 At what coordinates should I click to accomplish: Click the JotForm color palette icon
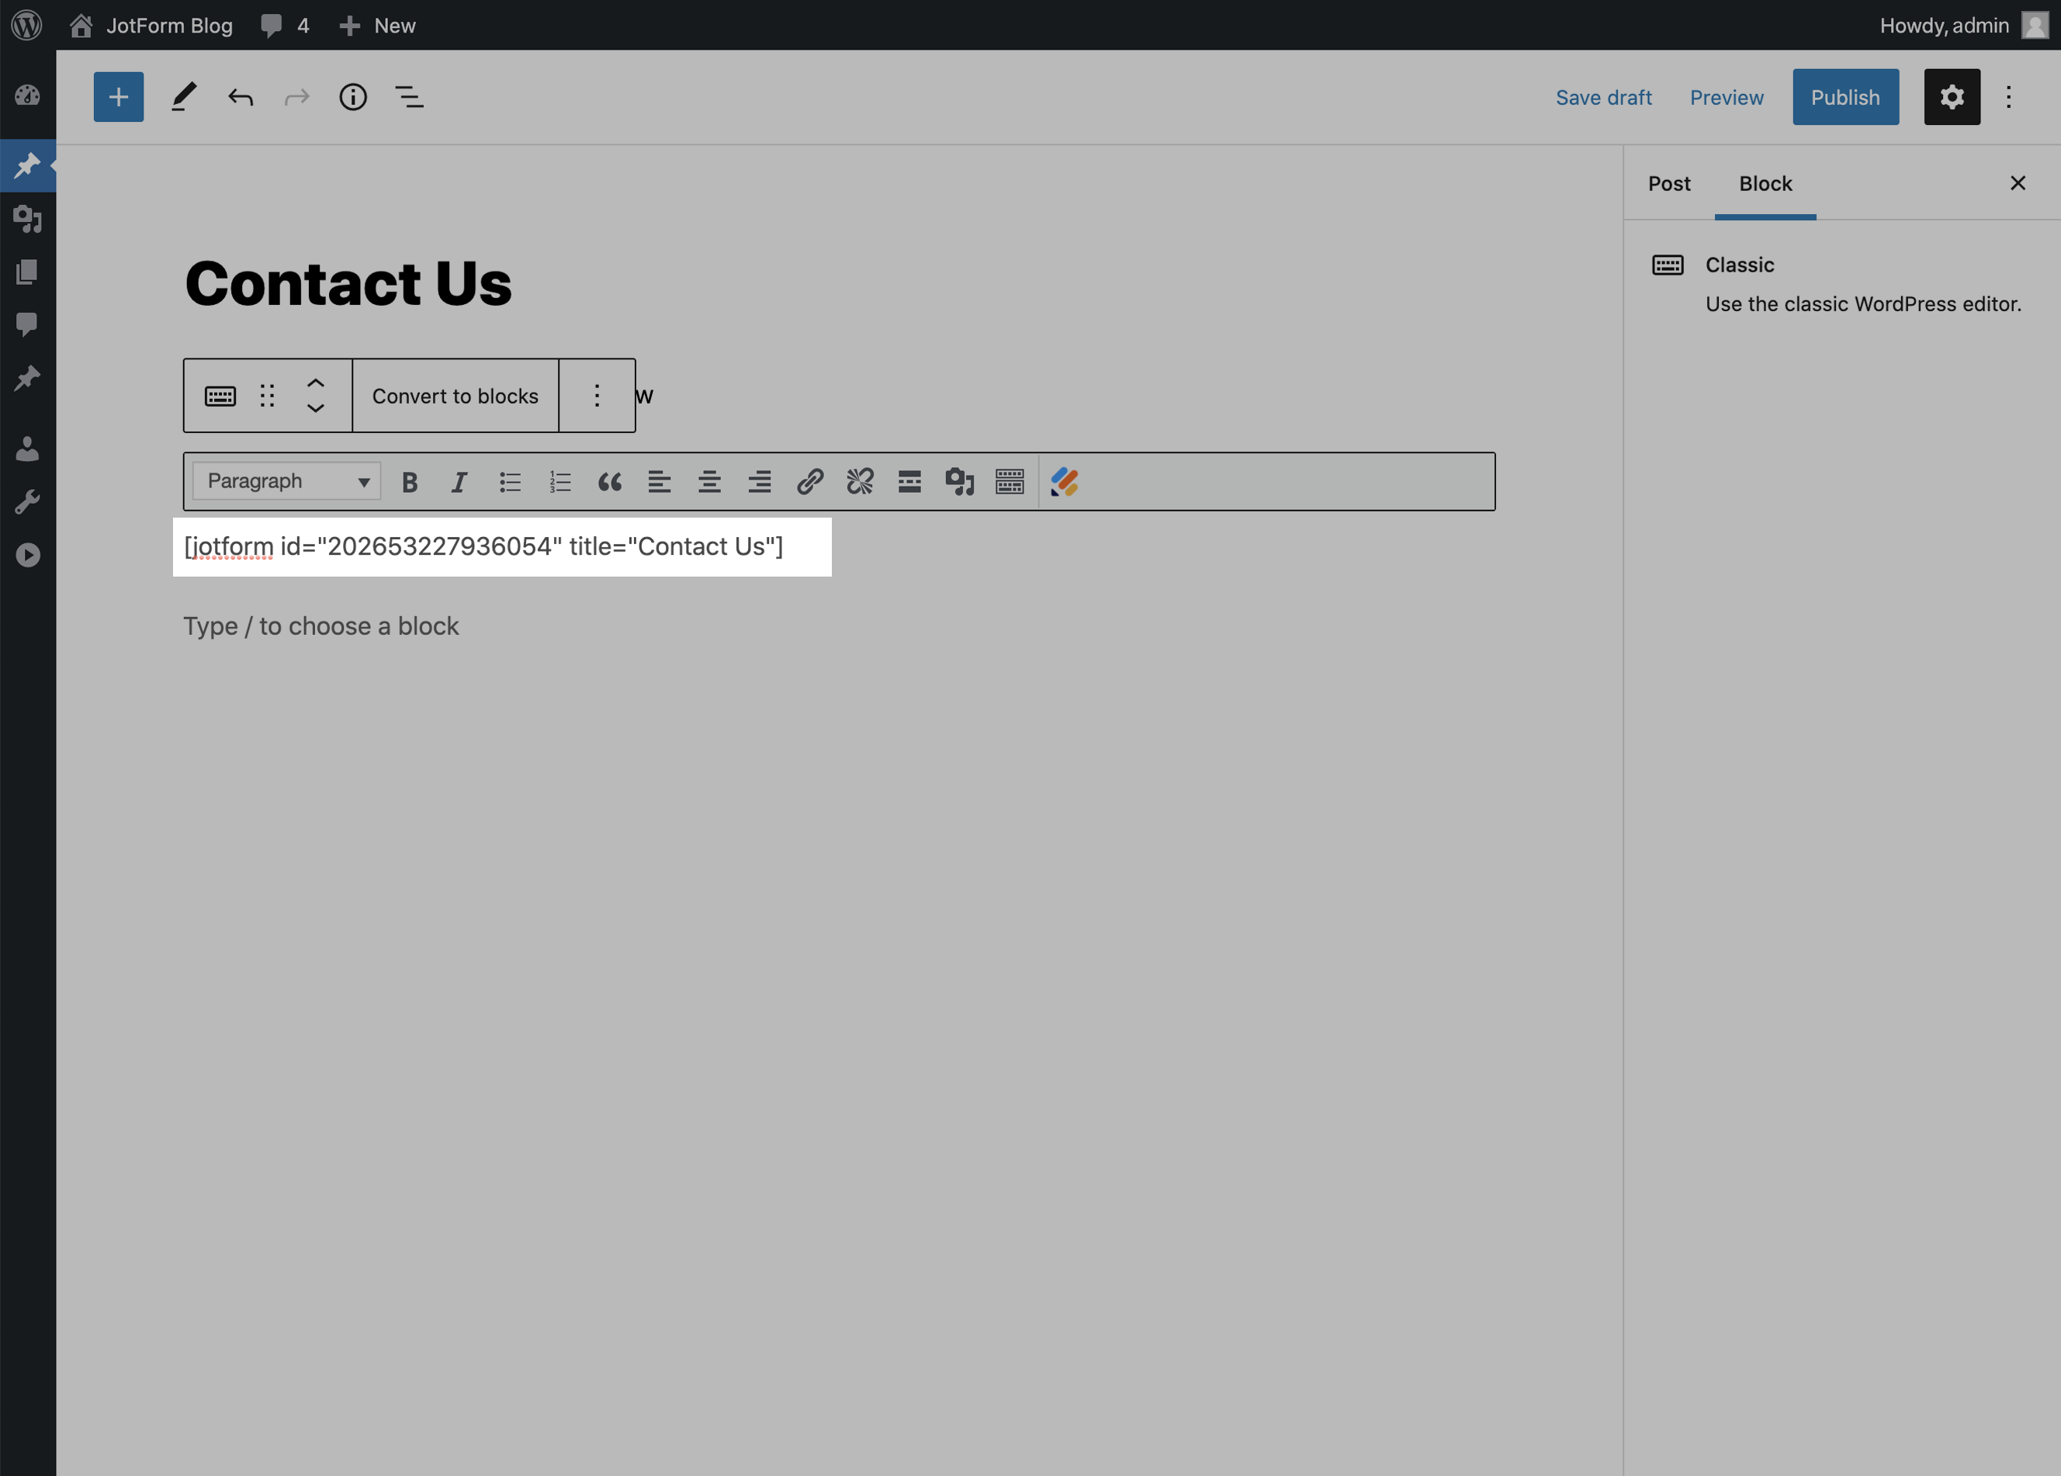1064,481
